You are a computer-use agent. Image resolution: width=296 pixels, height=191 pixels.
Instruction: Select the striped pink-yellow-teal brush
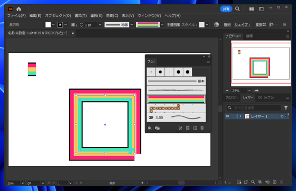[176, 99]
